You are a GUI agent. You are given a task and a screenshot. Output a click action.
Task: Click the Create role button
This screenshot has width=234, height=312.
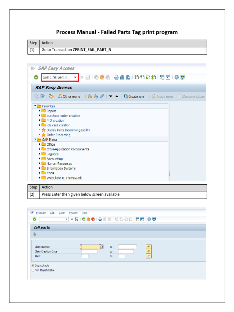coord(134,97)
